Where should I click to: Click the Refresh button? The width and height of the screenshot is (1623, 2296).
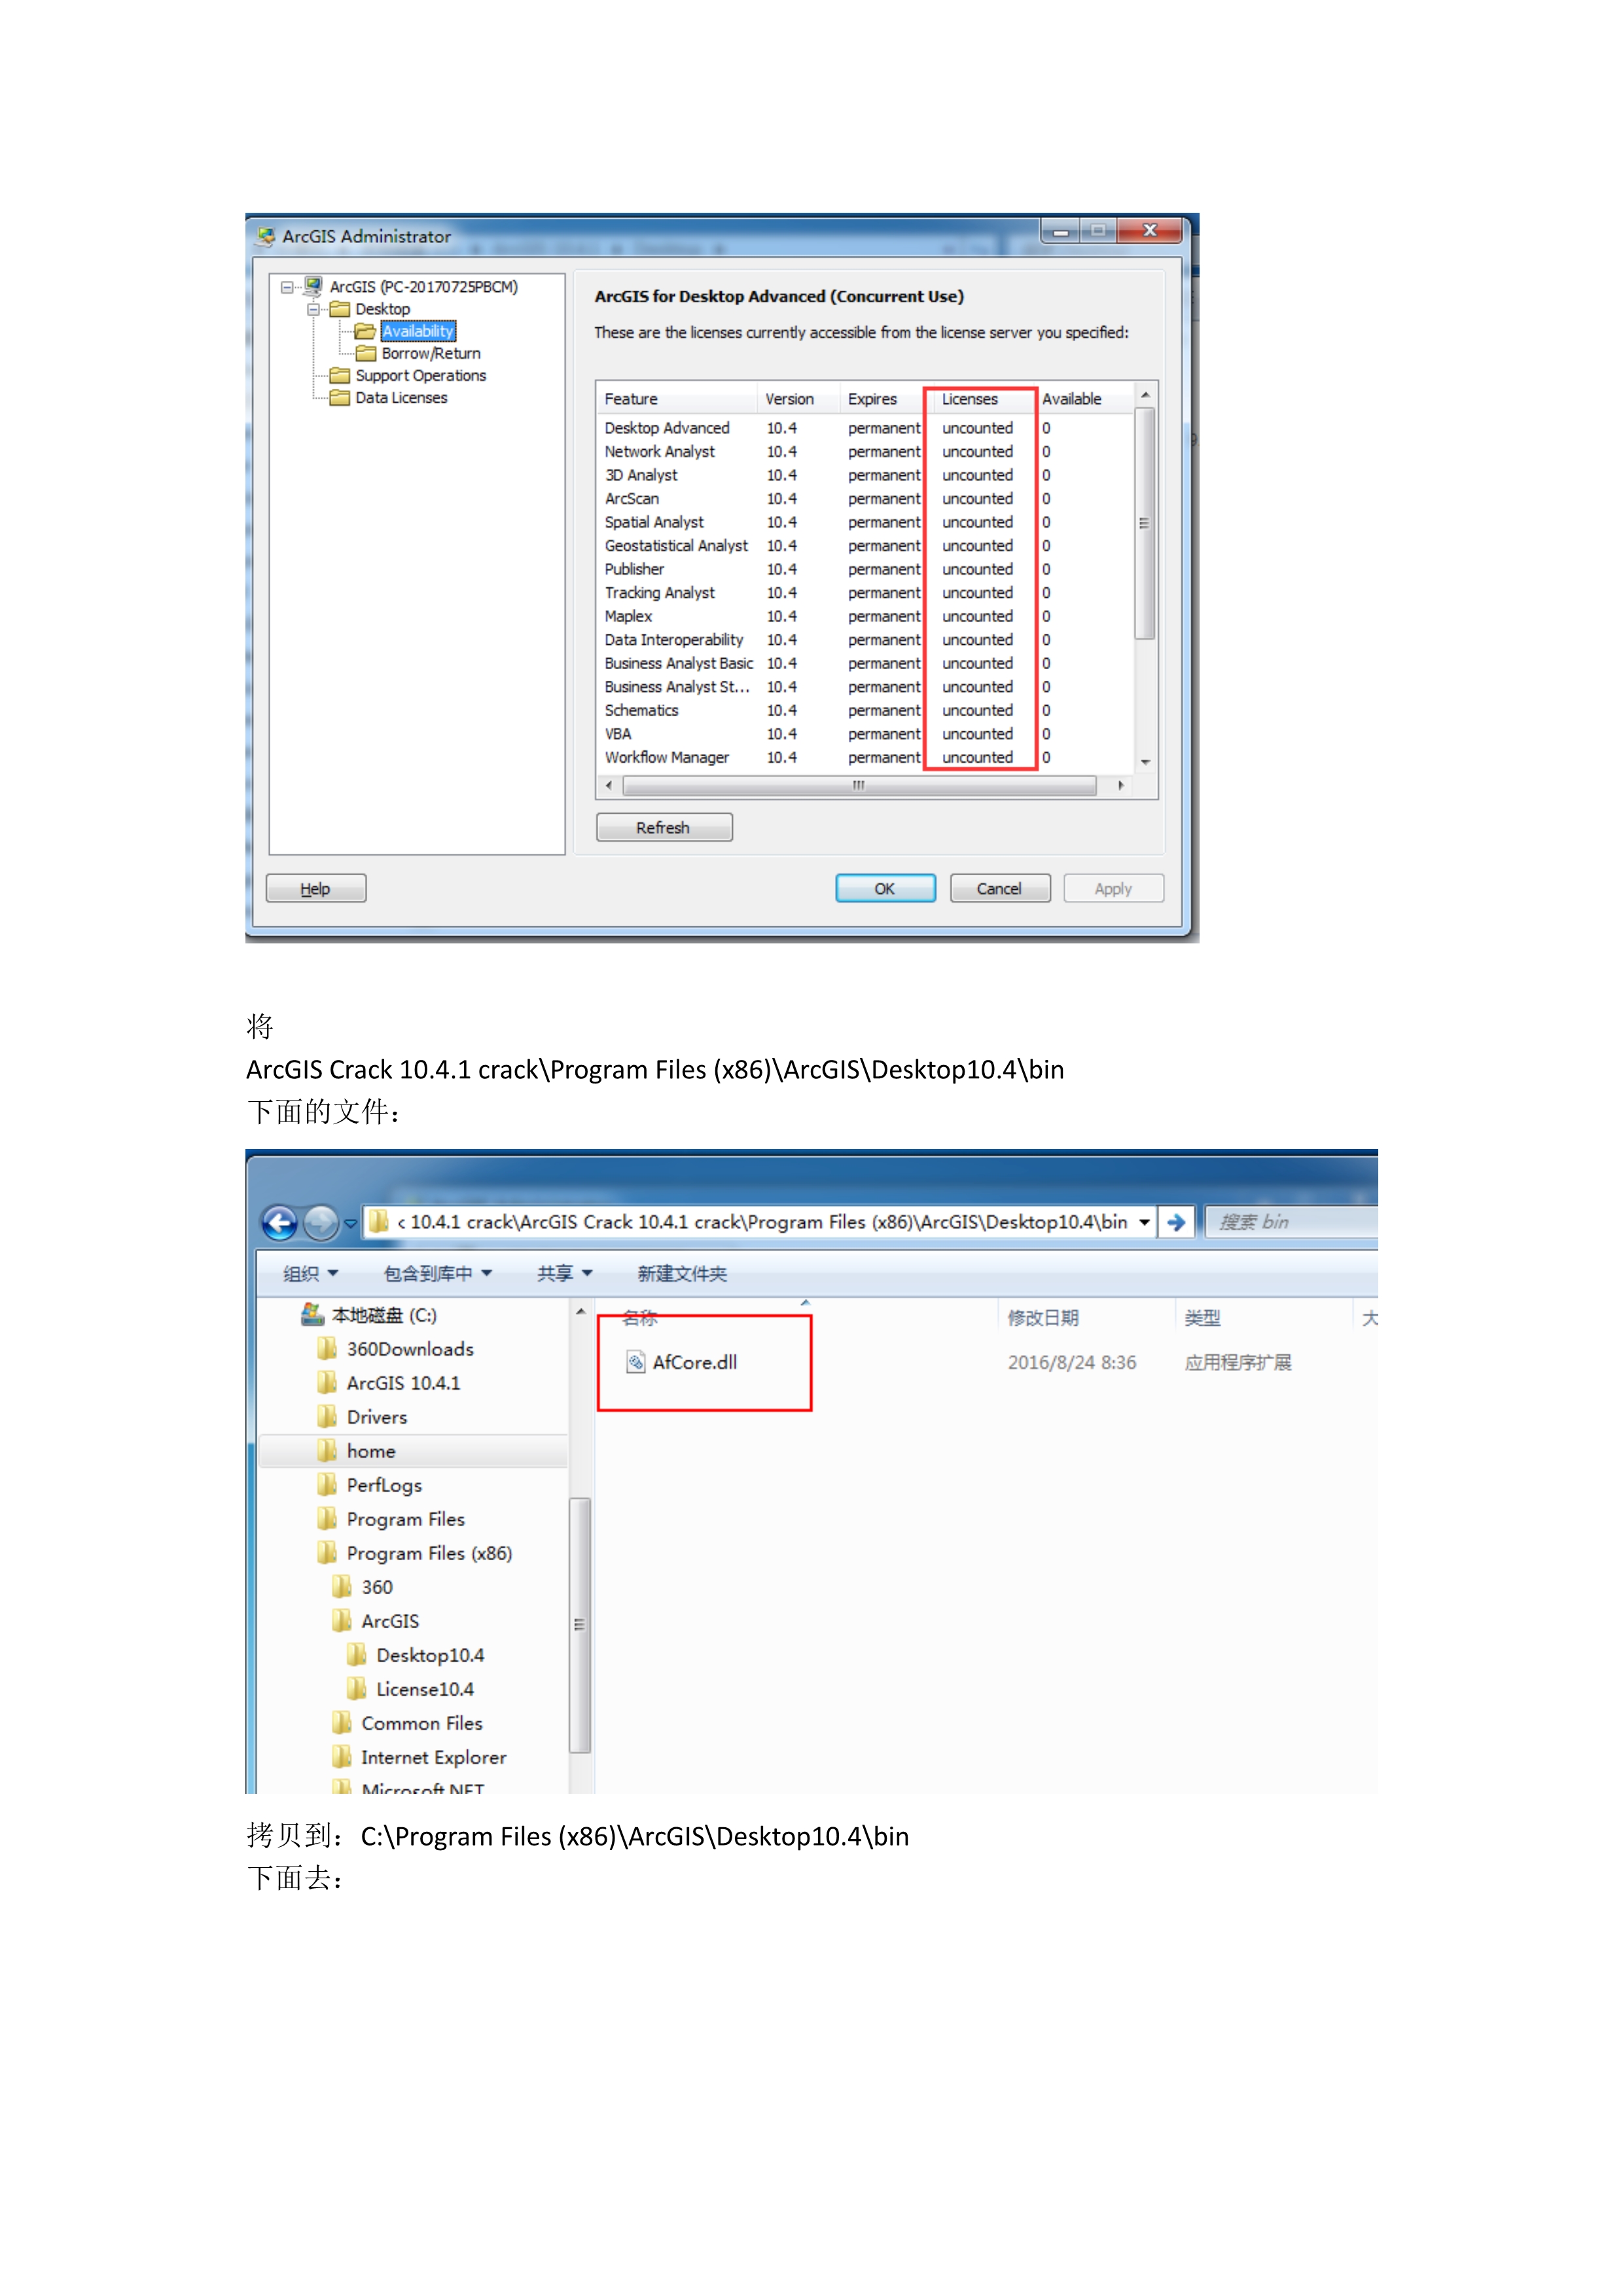[664, 827]
